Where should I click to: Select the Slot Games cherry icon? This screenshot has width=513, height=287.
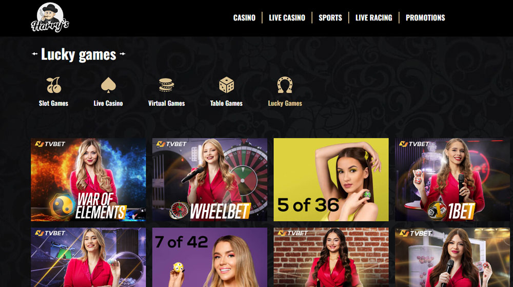point(54,85)
